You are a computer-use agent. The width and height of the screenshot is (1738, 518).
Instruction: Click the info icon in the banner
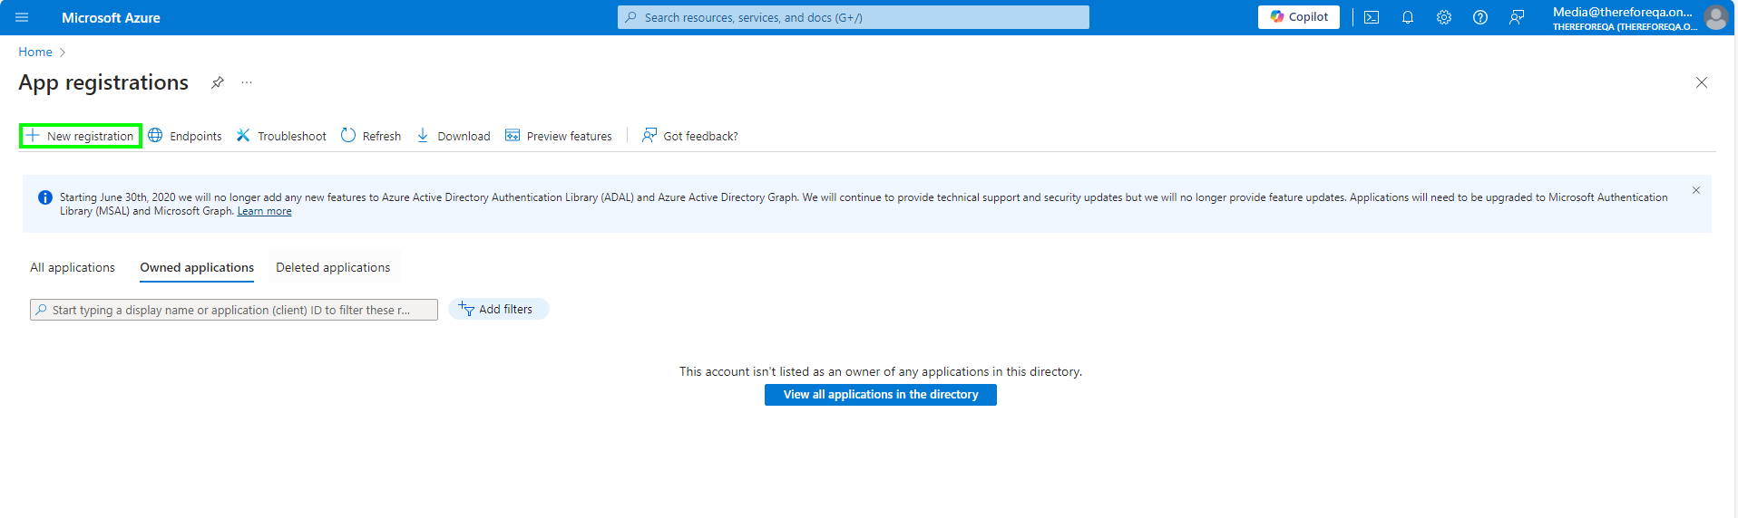pyautogui.click(x=44, y=197)
